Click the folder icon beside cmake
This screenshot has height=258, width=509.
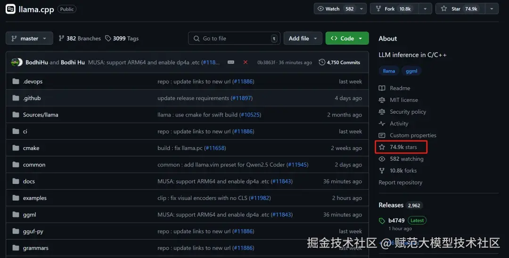tap(16, 148)
